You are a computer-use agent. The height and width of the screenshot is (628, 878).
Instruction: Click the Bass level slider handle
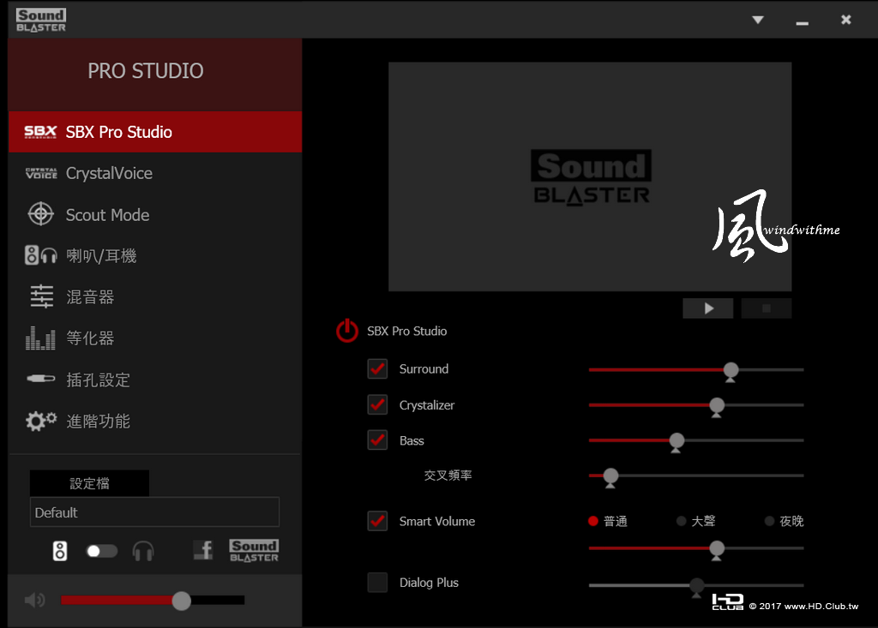[677, 441]
